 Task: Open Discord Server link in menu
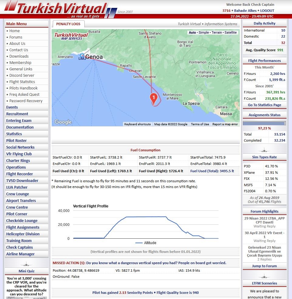22,75
